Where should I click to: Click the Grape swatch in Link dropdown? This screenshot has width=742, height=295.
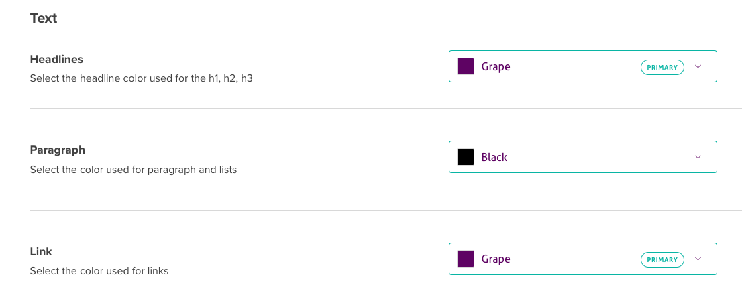click(466, 259)
